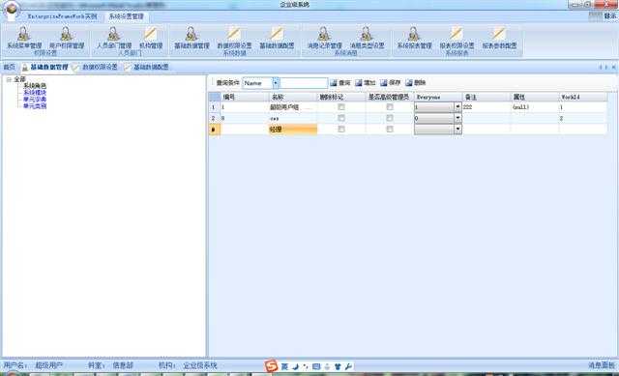Image resolution: width=619 pixels, height=376 pixels.
Task: Toggle 删除标记 checkbox in row 2
Action: click(341, 118)
